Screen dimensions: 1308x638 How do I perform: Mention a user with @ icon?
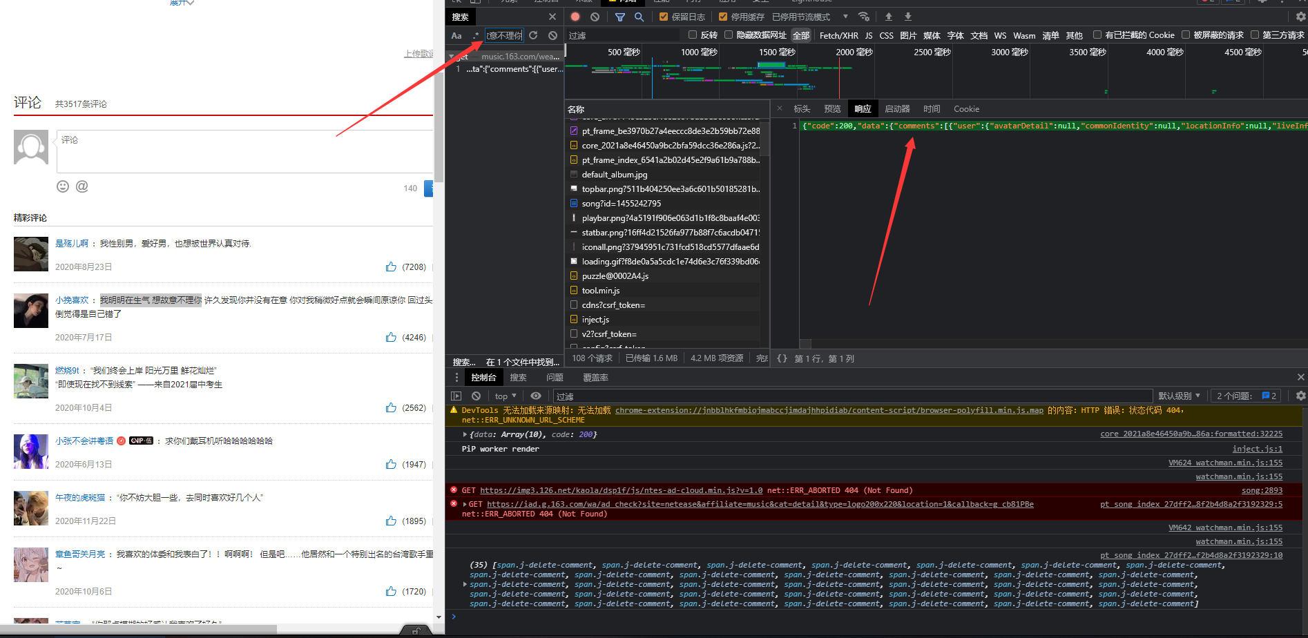[81, 186]
